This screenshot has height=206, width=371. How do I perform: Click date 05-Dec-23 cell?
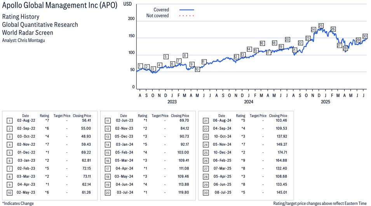124,136
